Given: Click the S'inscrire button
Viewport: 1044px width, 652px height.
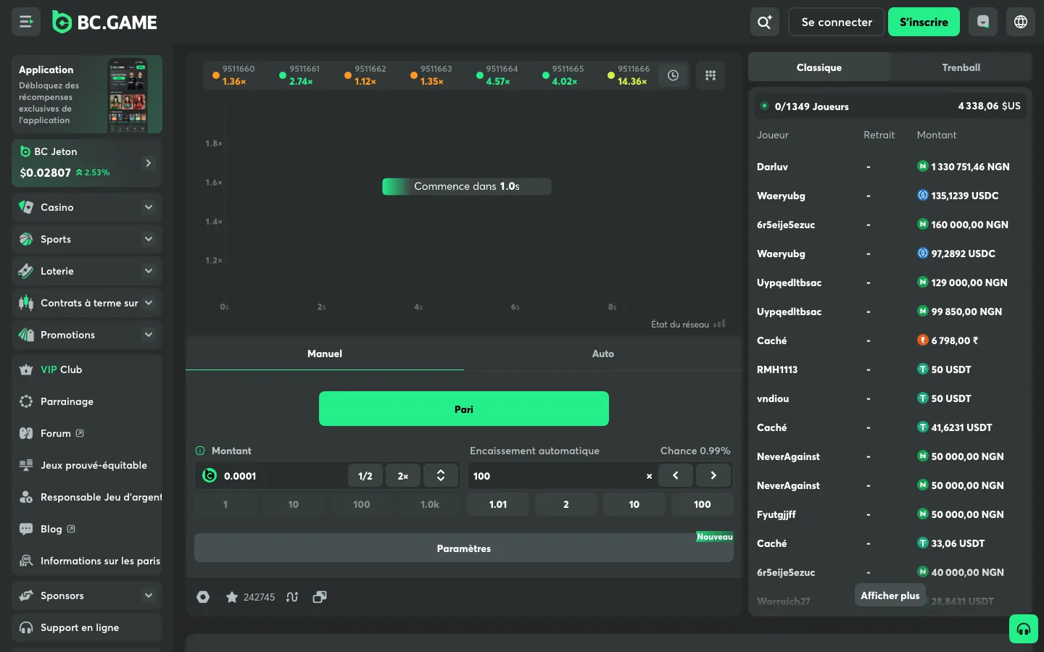Looking at the screenshot, I should [x=924, y=22].
